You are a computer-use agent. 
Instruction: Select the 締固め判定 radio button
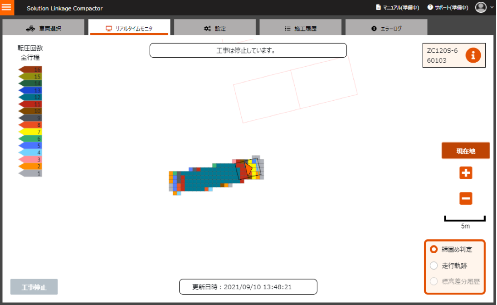pos(434,249)
